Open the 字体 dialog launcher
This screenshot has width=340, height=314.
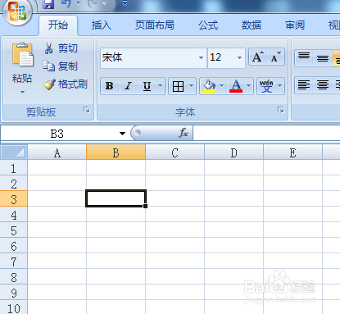tap(281, 110)
